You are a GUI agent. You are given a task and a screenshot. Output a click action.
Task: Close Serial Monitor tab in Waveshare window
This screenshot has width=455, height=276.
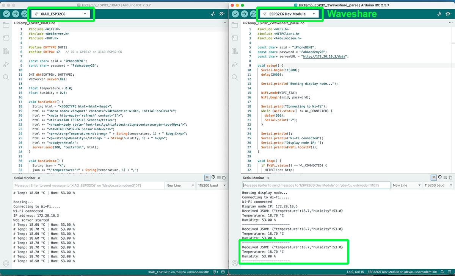(x=268, y=178)
